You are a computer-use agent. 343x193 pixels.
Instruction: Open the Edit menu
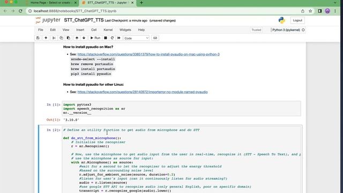[53, 30]
